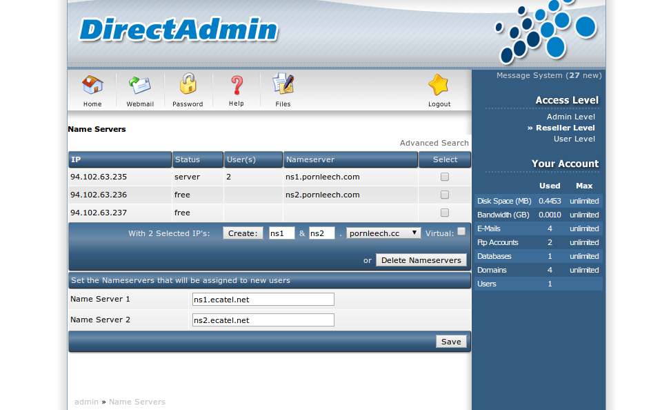
Task: Switch to Reseller Level access
Action: pos(565,128)
